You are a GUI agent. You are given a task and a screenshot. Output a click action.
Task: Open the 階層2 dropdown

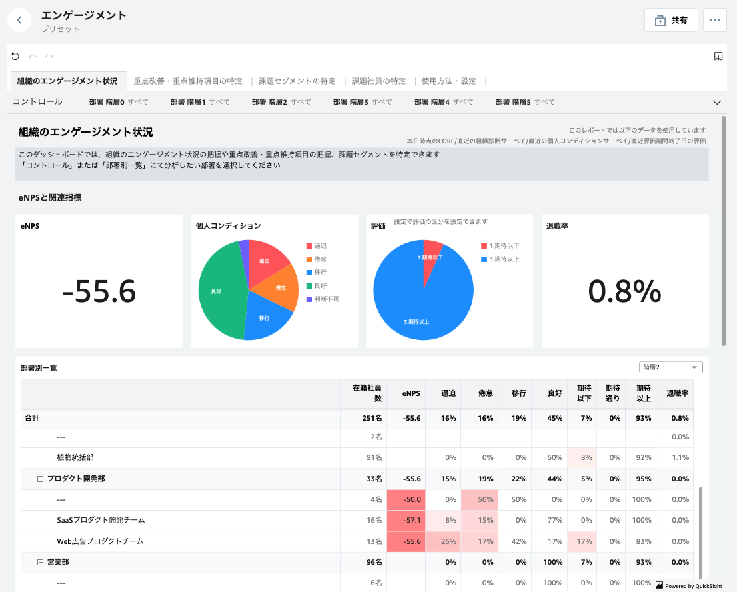(670, 367)
